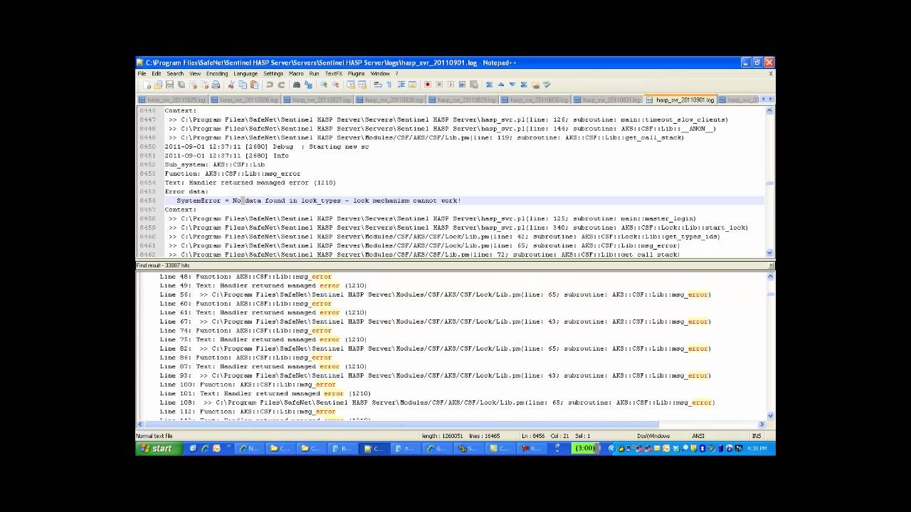Select the active hasp_svr_20110901.log tab
Viewport: 911px width, 512px height.
tap(680, 100)
